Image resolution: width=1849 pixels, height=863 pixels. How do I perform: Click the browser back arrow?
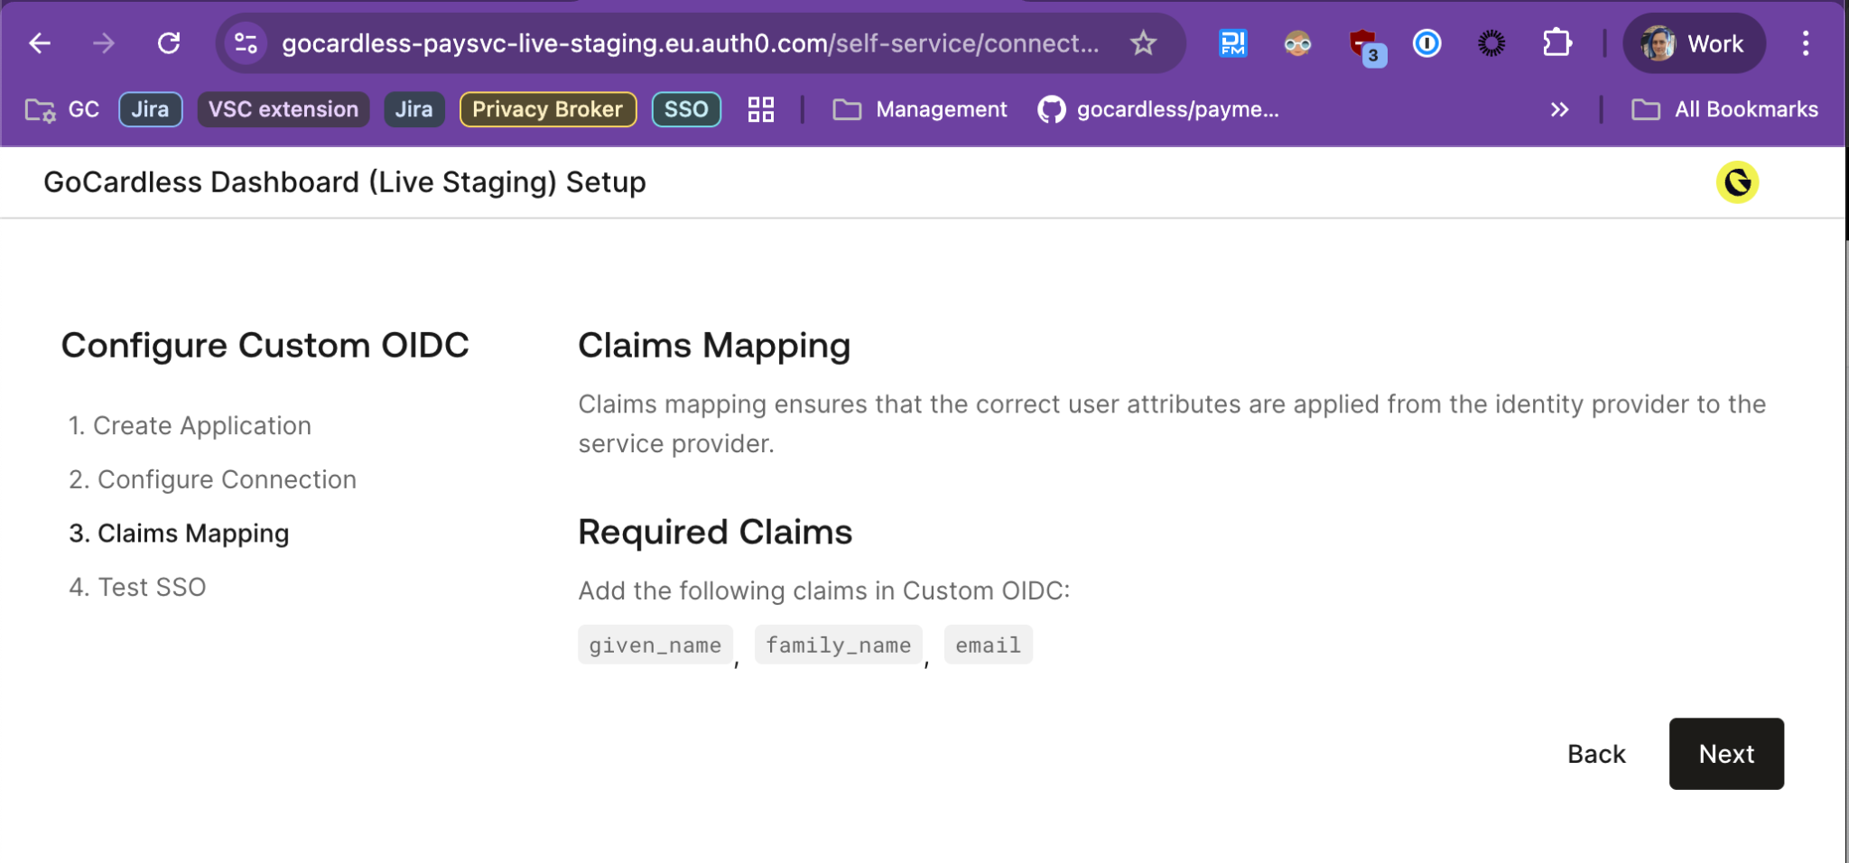tap(40, 43)
